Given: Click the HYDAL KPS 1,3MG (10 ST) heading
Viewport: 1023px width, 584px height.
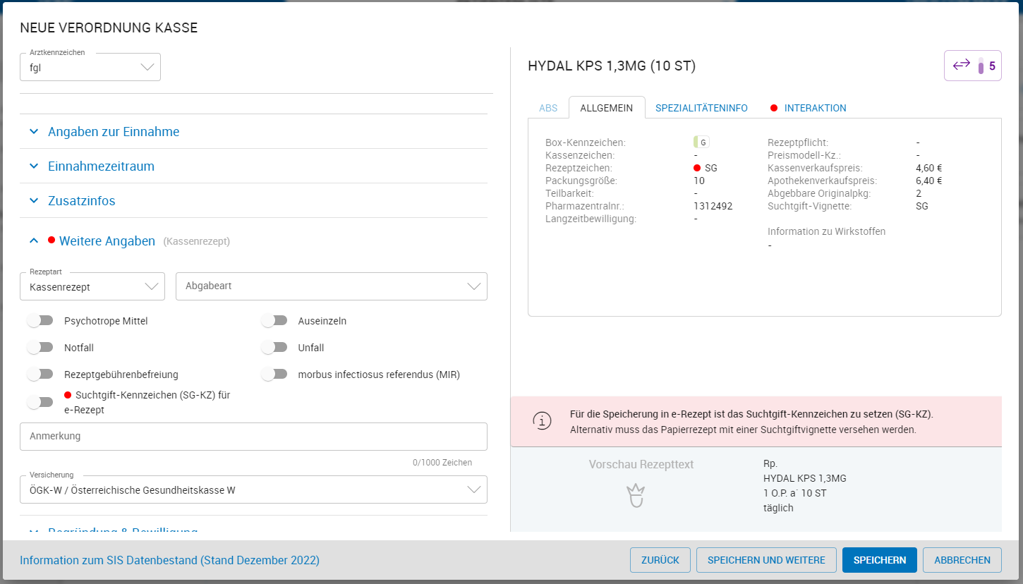Looking at the screenshot, I should 612,66.
